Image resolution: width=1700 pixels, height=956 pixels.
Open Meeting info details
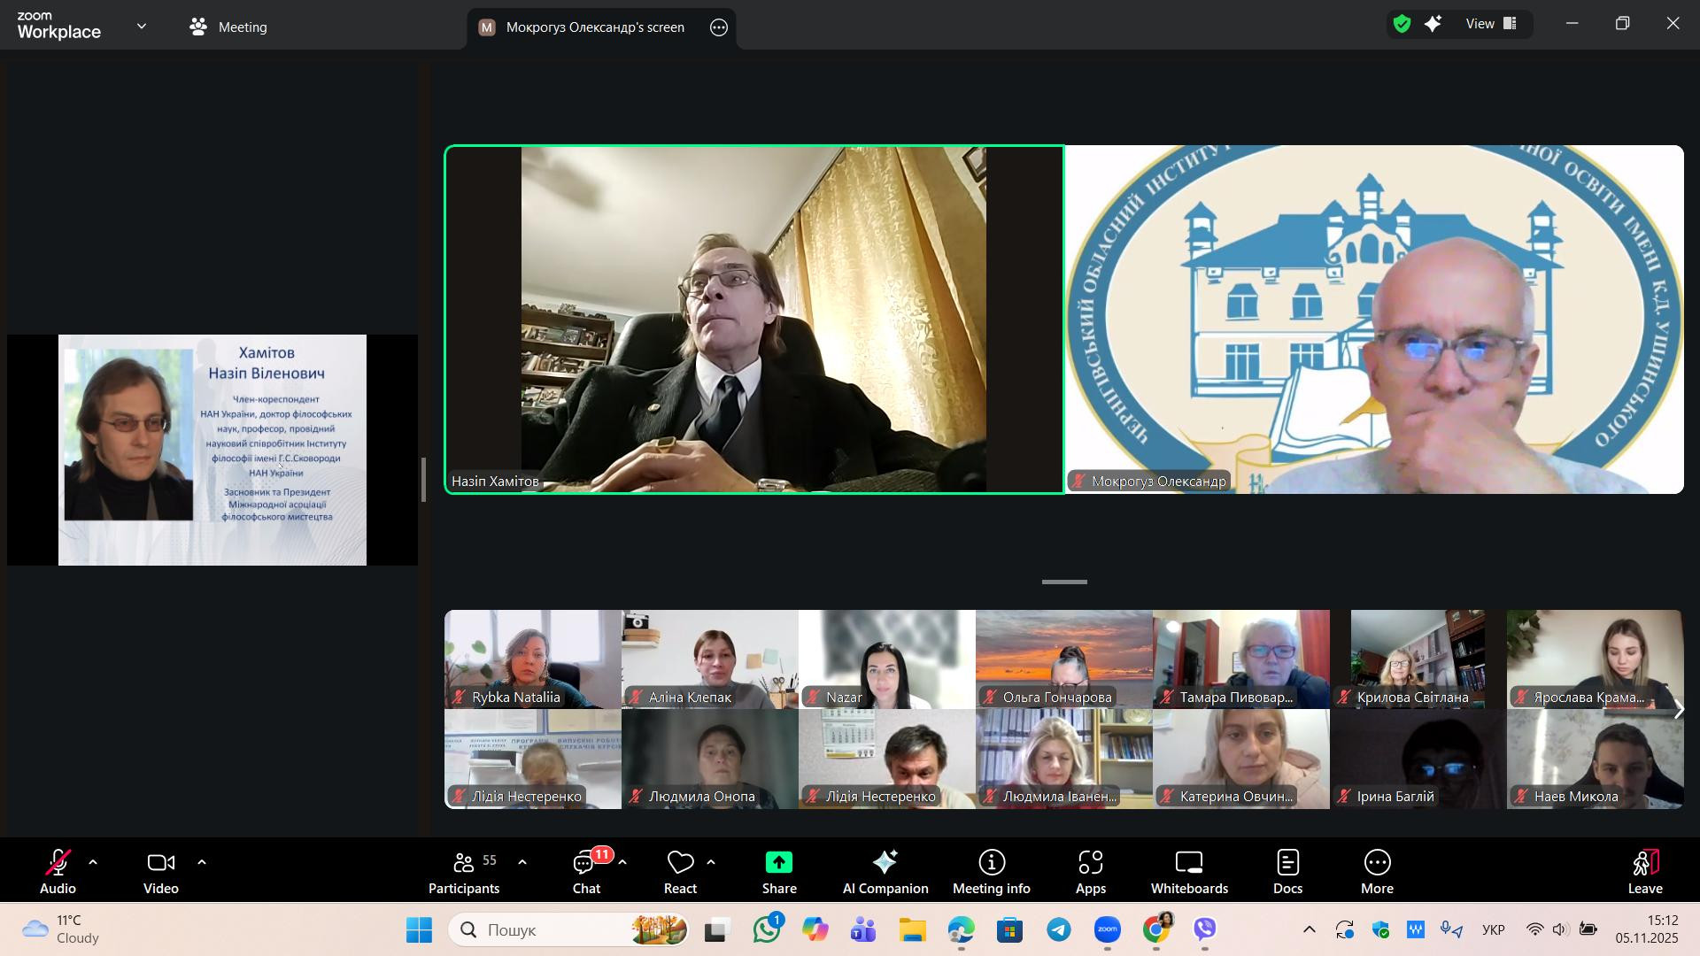point(991,872)
